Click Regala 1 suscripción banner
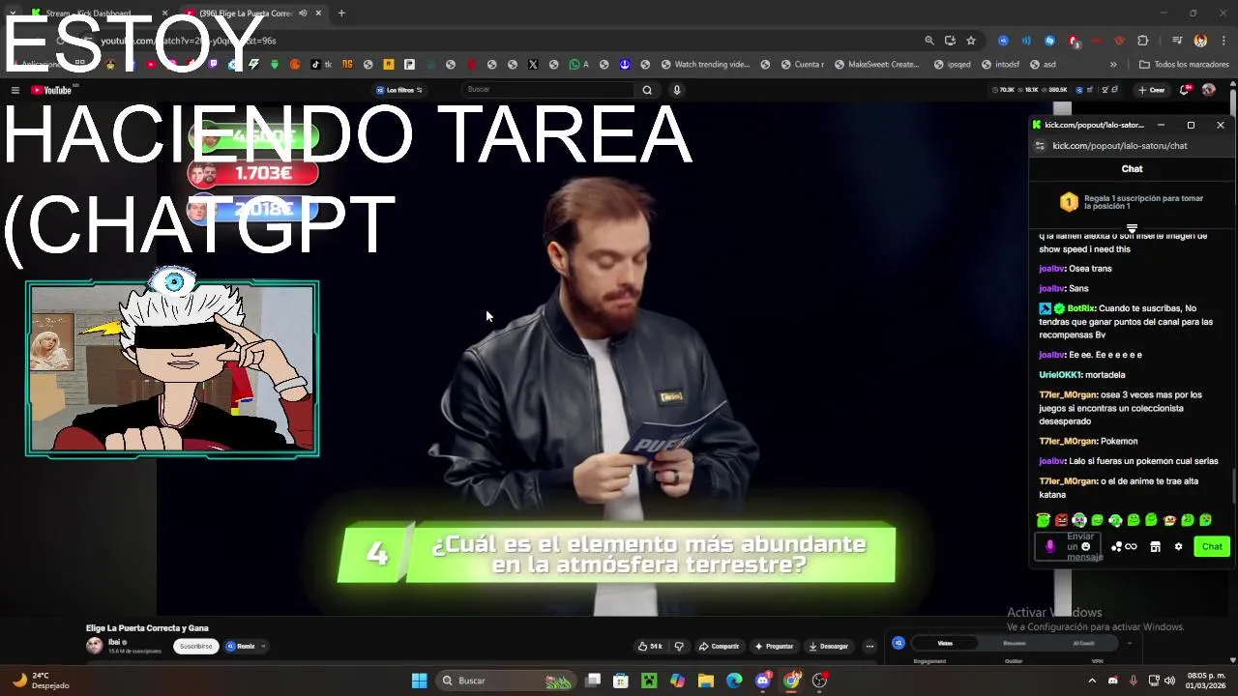Screen dimensions: 1238x696 coord(1133,202)
